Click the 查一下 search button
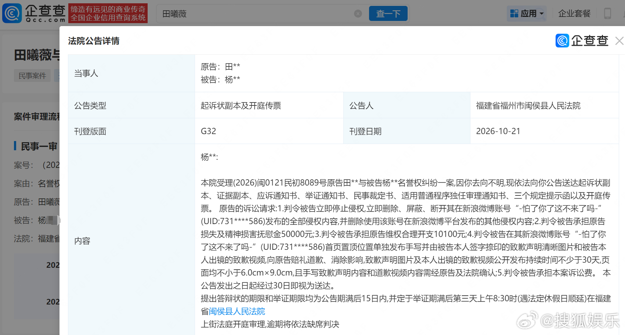 point(388,14)
